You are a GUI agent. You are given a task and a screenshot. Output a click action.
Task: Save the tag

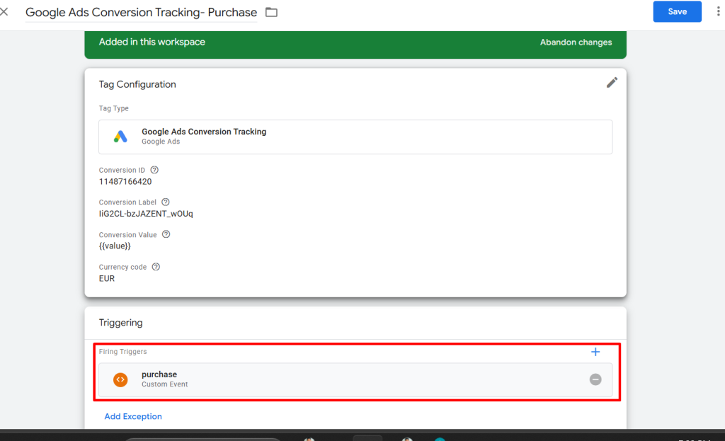[677, 11]
